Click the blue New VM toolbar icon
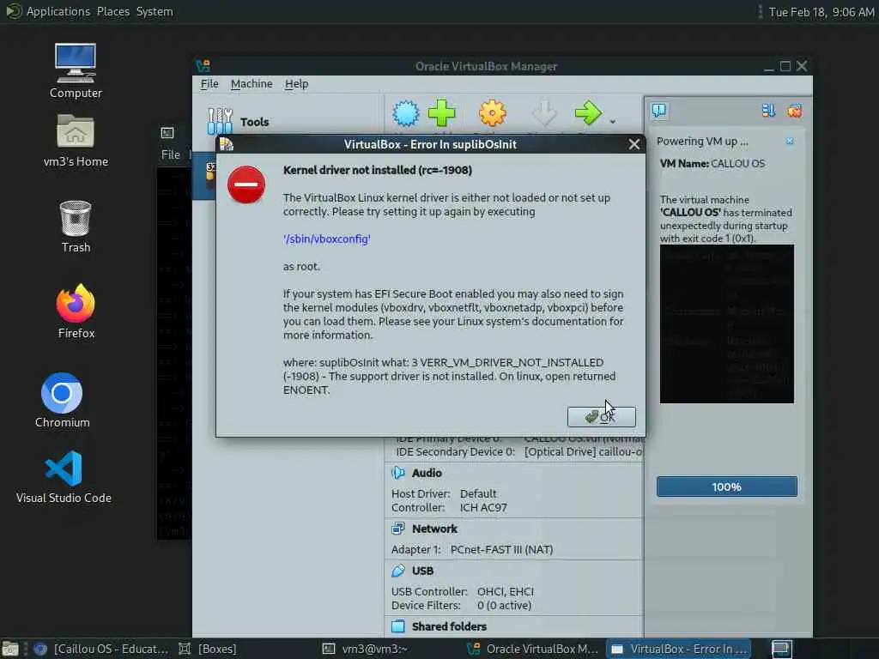Viewport: 879px width, 659px height. (405, 113)
